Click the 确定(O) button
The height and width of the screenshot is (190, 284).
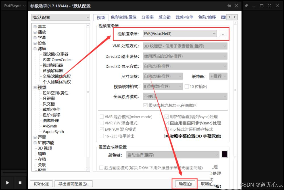pos(185,184)
